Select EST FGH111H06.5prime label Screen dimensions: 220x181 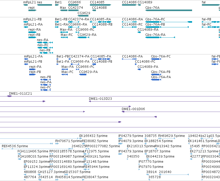(33, 151)
